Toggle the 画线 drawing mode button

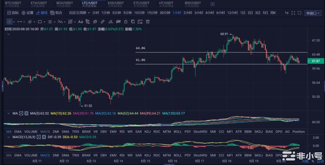(42, 13)
